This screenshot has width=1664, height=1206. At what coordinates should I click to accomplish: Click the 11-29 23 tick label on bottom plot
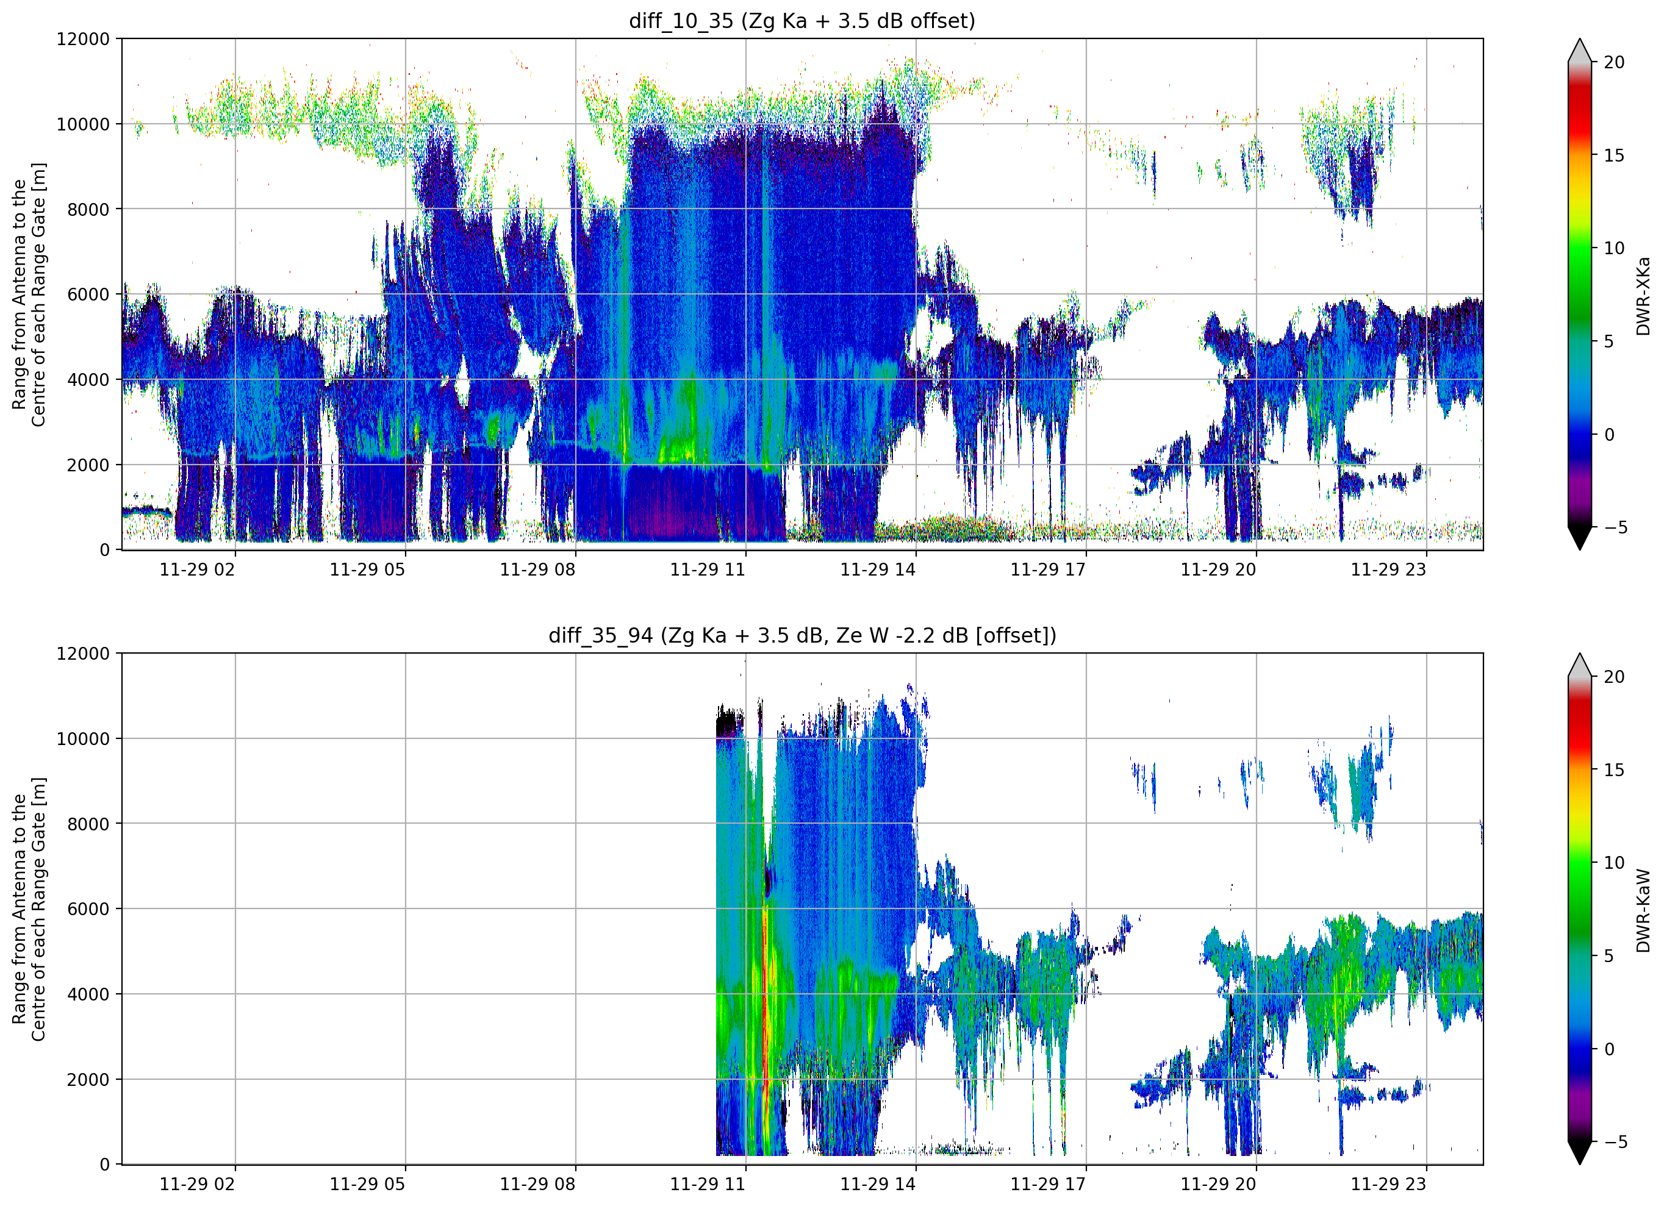(1388, 1184)
